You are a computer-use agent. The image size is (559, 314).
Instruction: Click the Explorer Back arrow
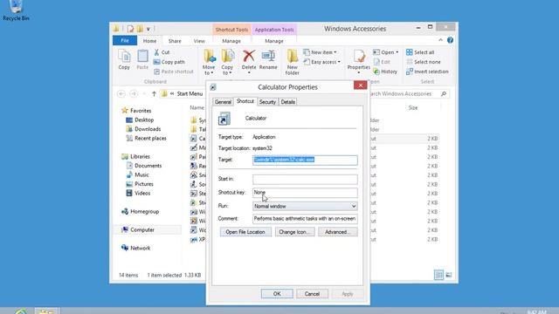(121, 93)
